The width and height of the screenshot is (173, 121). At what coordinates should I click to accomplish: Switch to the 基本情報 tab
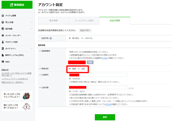pyautogui.click(x=53, y=21)
